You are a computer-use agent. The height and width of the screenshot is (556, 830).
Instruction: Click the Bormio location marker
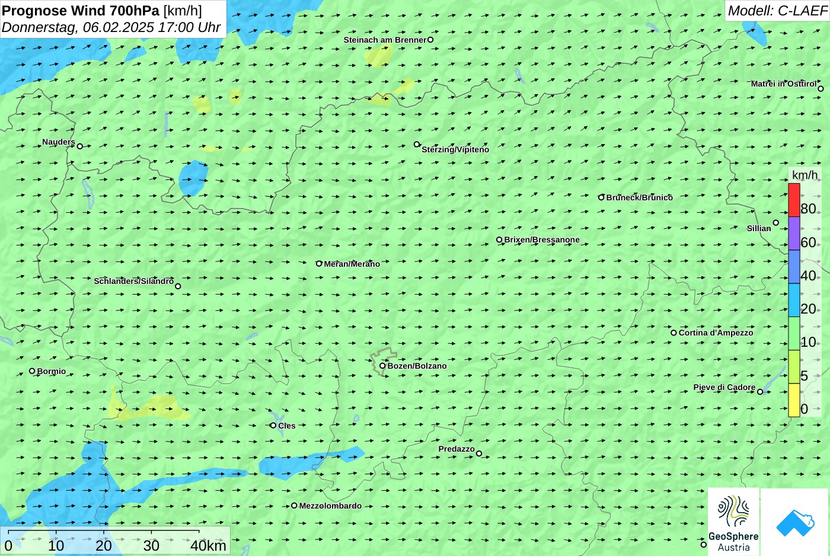32,371
